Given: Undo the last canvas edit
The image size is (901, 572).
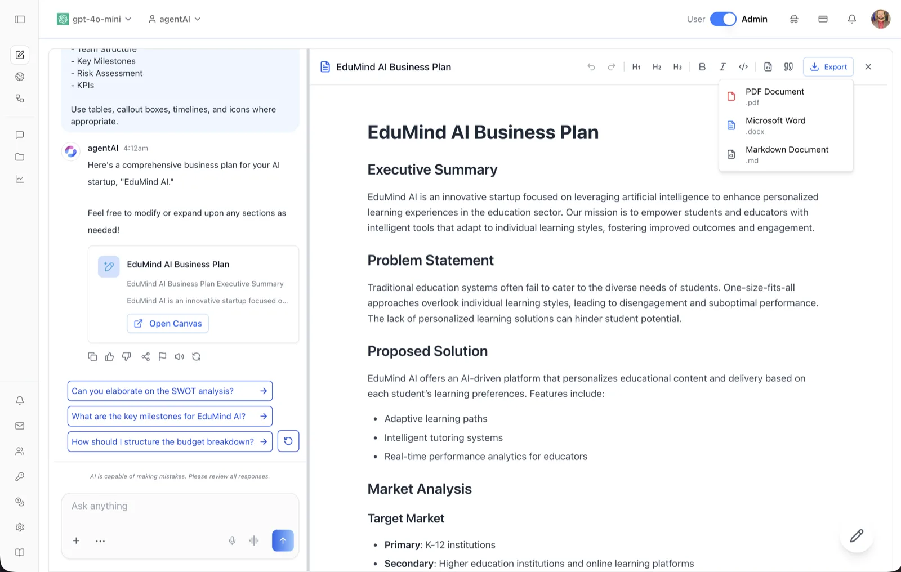Looking at the screenshot, I should click(x=591, y=67).
